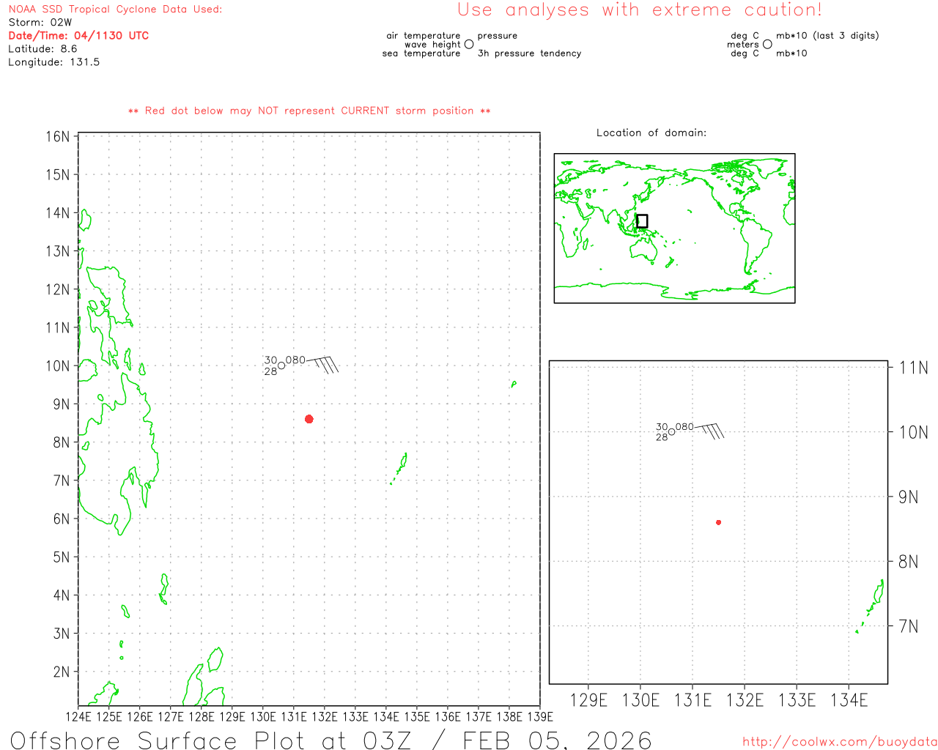Click the buoy station circle in zoomed inset
This screenshot has height=750, width=938.
[x=671, y=432]
